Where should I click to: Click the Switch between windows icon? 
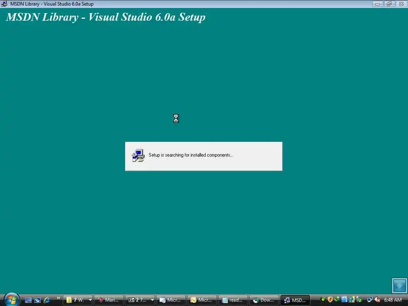click(x=37, y=300)
